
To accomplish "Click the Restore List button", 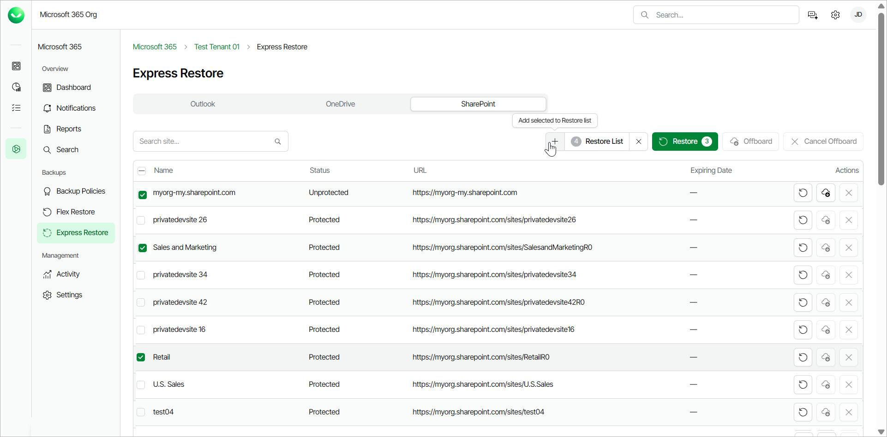I will pyautogui.click(x=597, y=142).
